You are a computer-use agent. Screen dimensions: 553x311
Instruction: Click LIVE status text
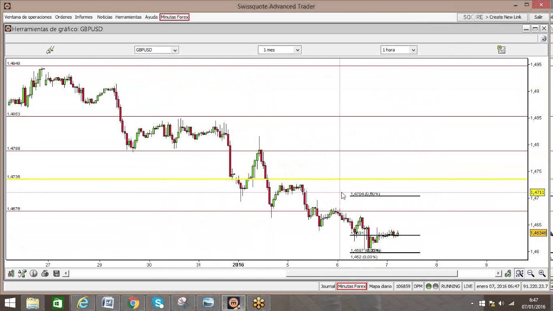click(x=468, y=286)
